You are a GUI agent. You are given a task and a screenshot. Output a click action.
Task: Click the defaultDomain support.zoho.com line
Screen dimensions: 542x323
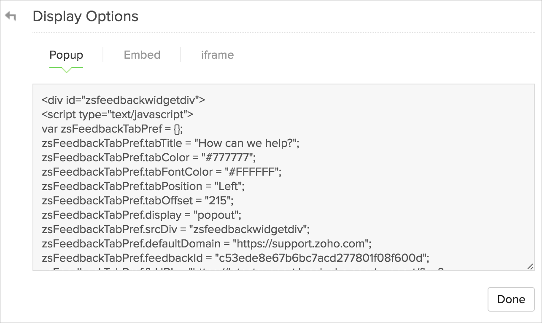point(206,244)
